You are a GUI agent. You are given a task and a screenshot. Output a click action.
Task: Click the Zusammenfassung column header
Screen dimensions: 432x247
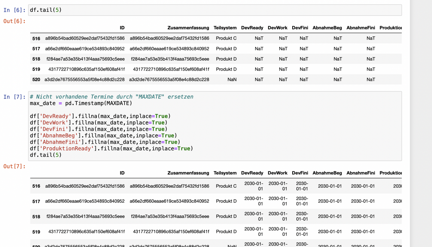188,28
